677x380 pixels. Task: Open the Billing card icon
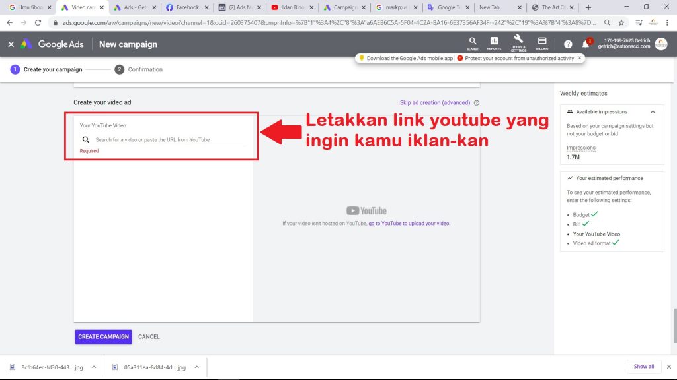click(542, 43)
